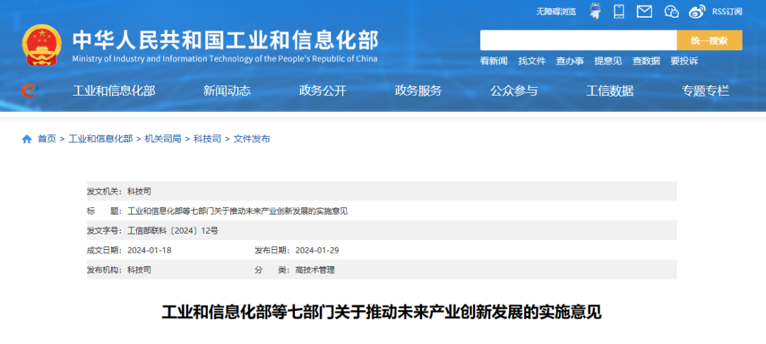Screen dimensions: 766x344
Task: Click the national emblem logo
Action: (x=42, y=45)
